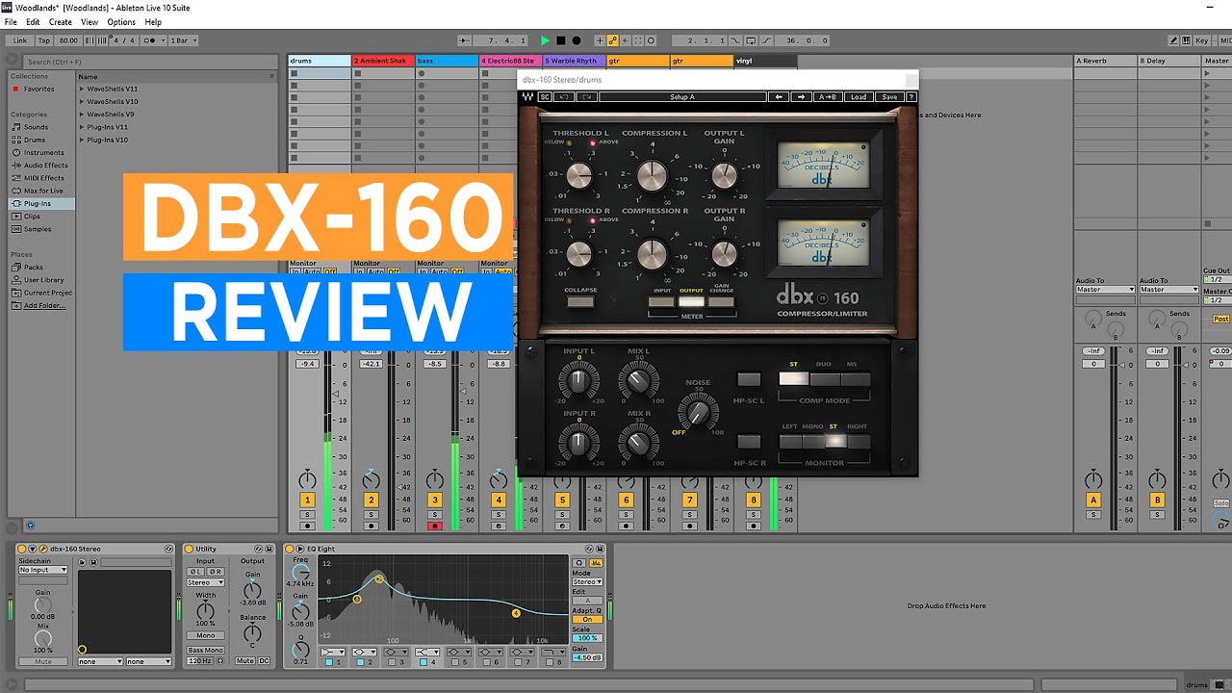This screenshot has width=1232, height=693.
Task: Undo last change in dbx-160 plugin
Action: [565, 97]
